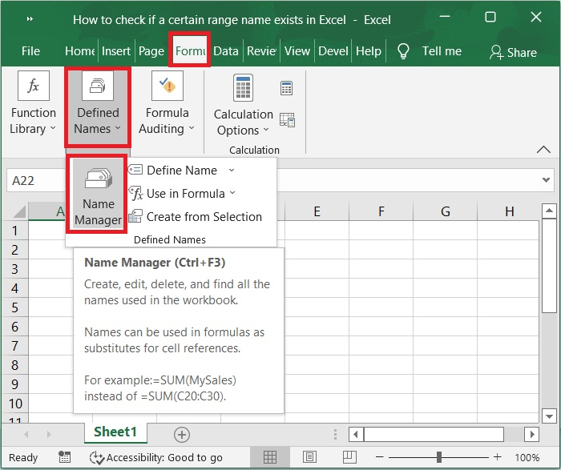Viewport: 561px width, 470px height.
Task: Select row 1 header
Action: pos(14,231)
